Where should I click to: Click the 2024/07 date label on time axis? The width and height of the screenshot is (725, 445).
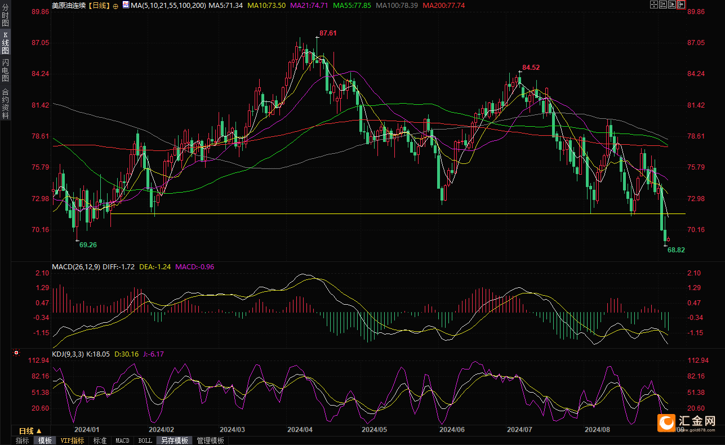click(x=519, y=429)
